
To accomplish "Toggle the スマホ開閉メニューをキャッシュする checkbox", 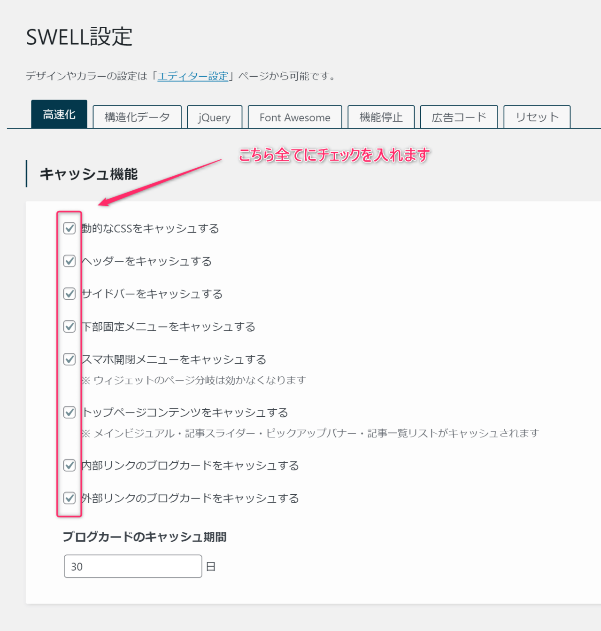I will 69,359.
